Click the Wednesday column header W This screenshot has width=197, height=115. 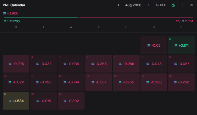point(71,27)
